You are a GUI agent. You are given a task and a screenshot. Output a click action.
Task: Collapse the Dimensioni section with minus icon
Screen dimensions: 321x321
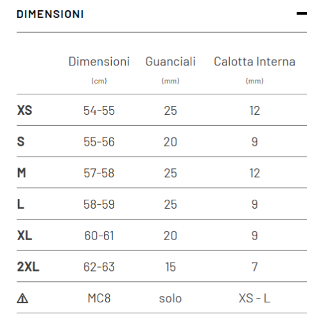pyautogui.click(x=302, y=13)
